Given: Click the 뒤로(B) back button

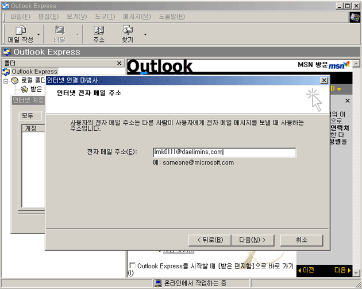Looking at the screenshot, I should point(210,240).
